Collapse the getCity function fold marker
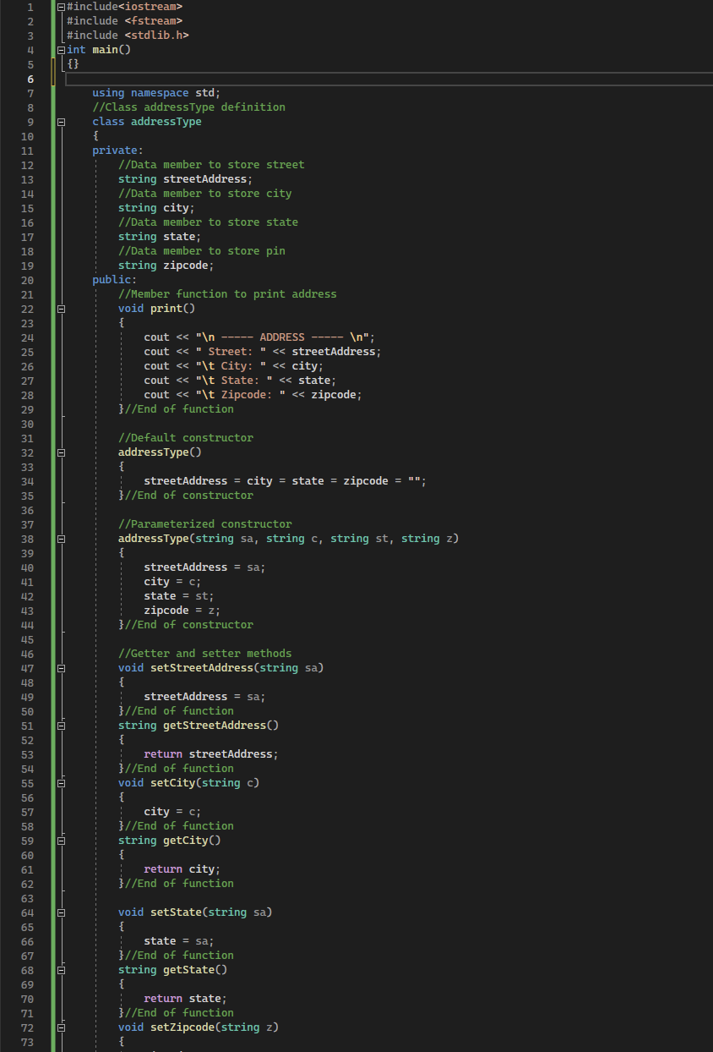This screenshot has height=1052, width=713. pyautogui.click(x=59, y=840)
